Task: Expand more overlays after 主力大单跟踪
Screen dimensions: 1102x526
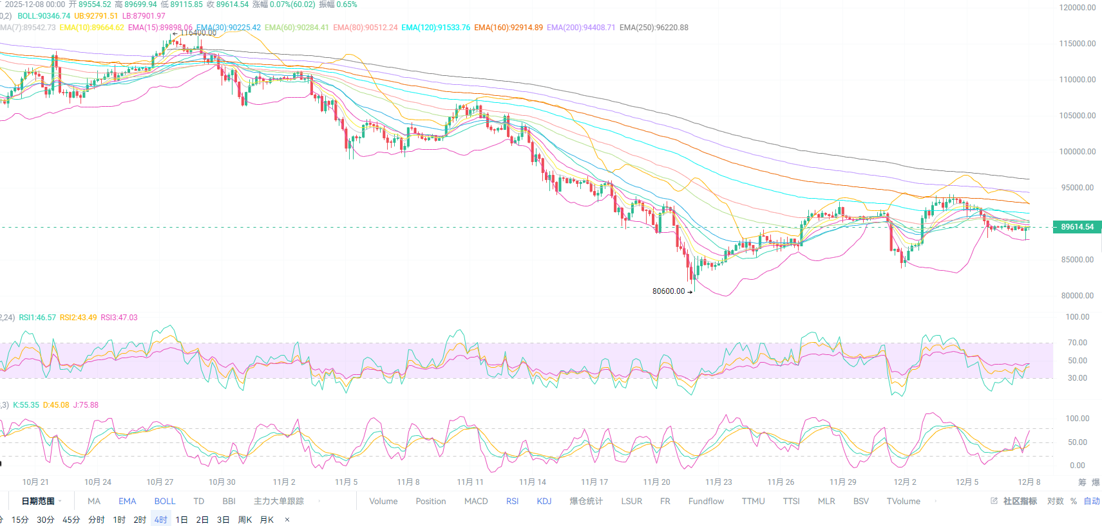Action: 319,501
